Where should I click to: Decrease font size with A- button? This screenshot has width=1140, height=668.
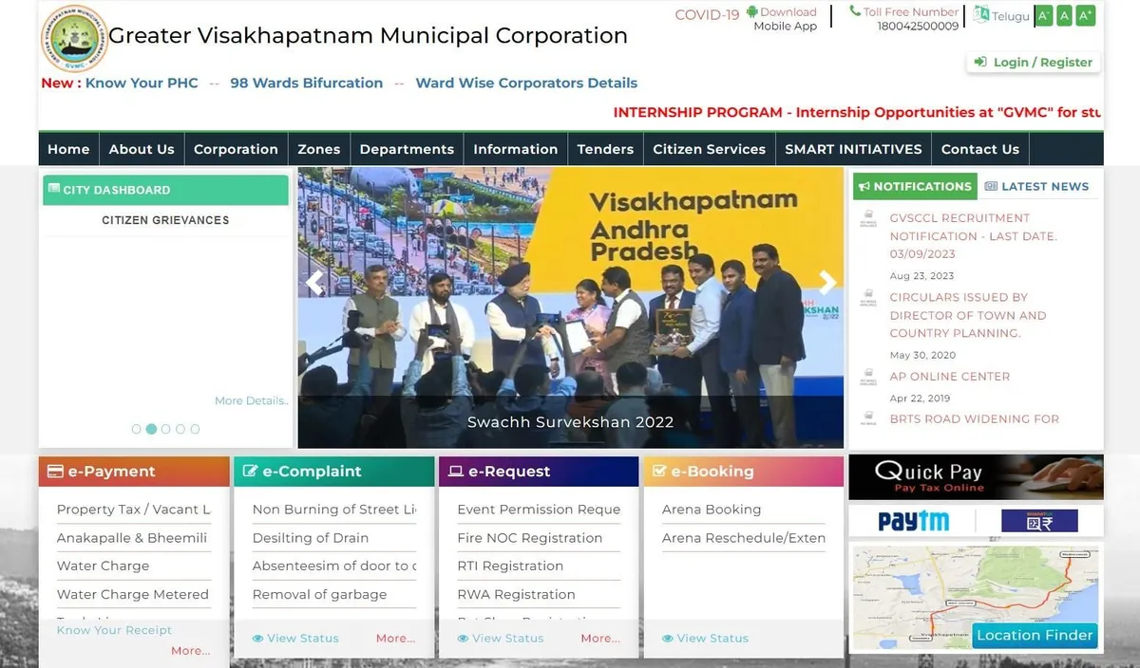[x=1043, y=16]
